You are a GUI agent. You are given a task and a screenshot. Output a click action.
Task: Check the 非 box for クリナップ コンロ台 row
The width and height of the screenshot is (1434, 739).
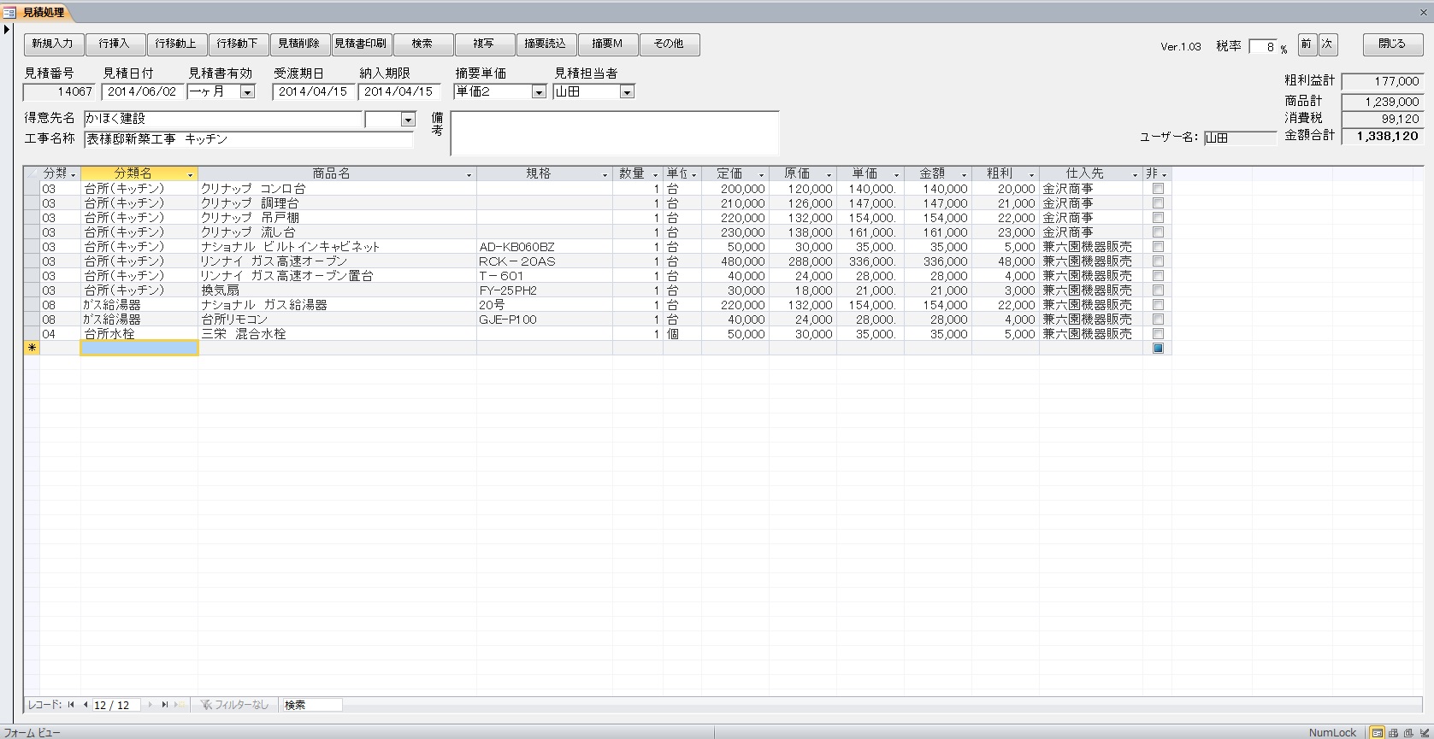(x=1158, y=189)
